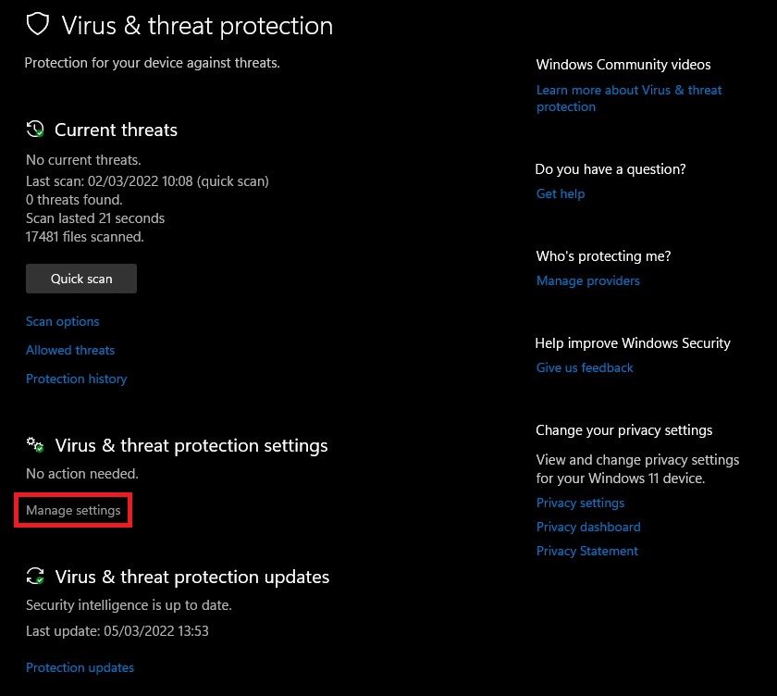Click the shield icon beside the page title
This screenshot has height=696, width=777.
(36, 25)
